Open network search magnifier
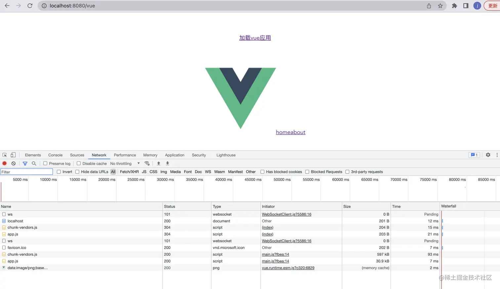Screen dimensions: 500x289 pos(34,163)
